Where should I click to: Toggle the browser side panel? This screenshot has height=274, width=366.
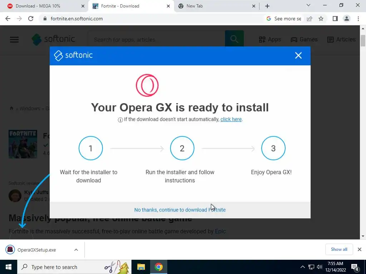[x=335, y=19]
